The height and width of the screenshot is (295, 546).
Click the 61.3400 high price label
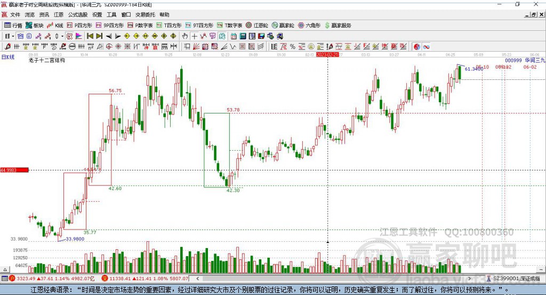473,69
